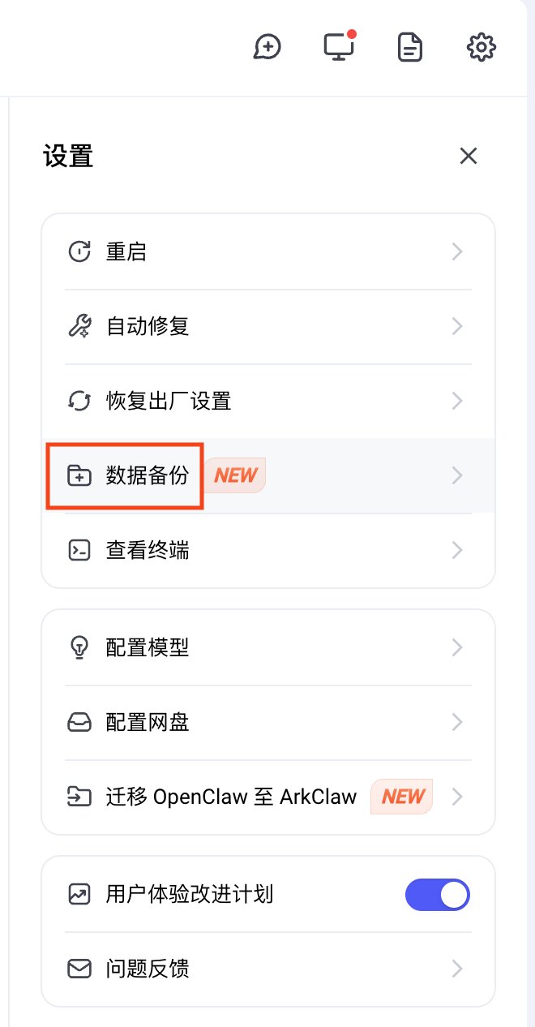Click the restart (重启) circular icon
The height and width of the screenshot is (1027, 535).
79,251
